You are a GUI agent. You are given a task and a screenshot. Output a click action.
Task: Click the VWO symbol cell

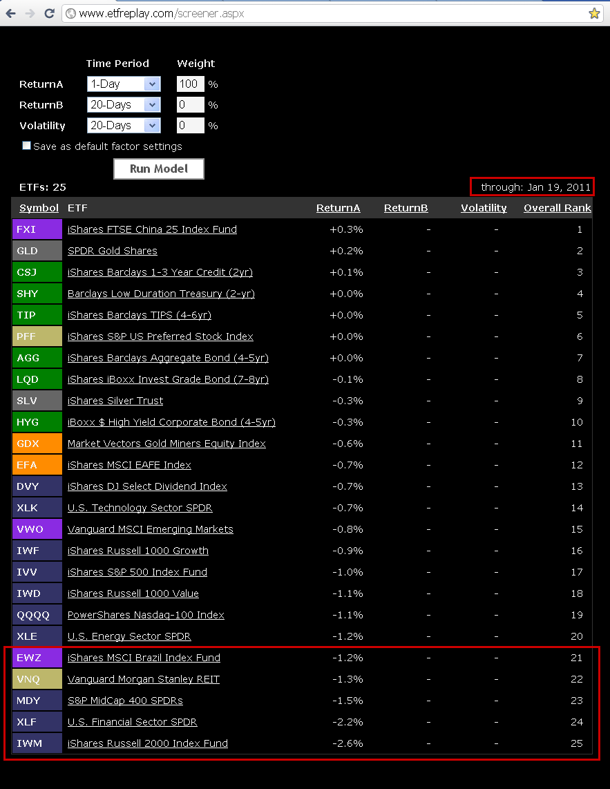[37, 529]
